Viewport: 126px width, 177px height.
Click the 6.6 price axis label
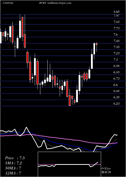[x=116, y=85]
